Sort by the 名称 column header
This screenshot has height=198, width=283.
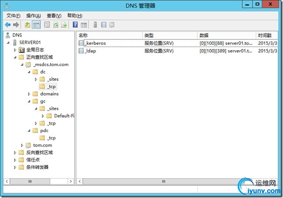109,35
